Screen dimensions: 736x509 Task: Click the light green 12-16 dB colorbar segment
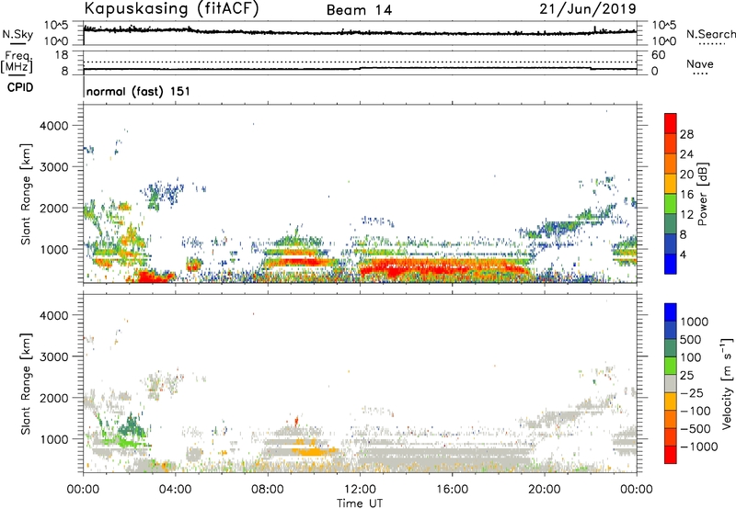click(671, 203)
